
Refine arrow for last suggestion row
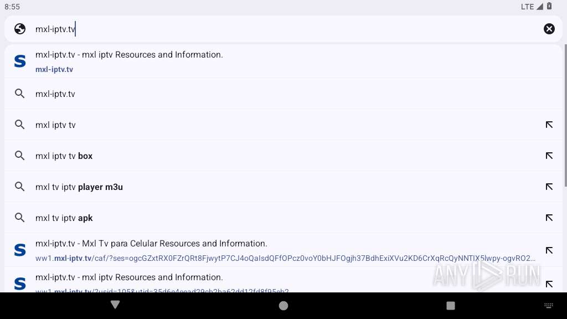pyautogui.click(x=549, y=284)
